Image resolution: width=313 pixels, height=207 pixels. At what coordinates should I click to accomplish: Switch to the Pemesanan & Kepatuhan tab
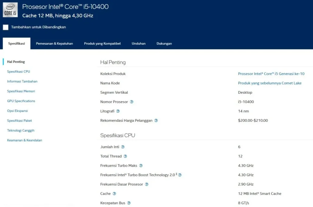[54, 43]
